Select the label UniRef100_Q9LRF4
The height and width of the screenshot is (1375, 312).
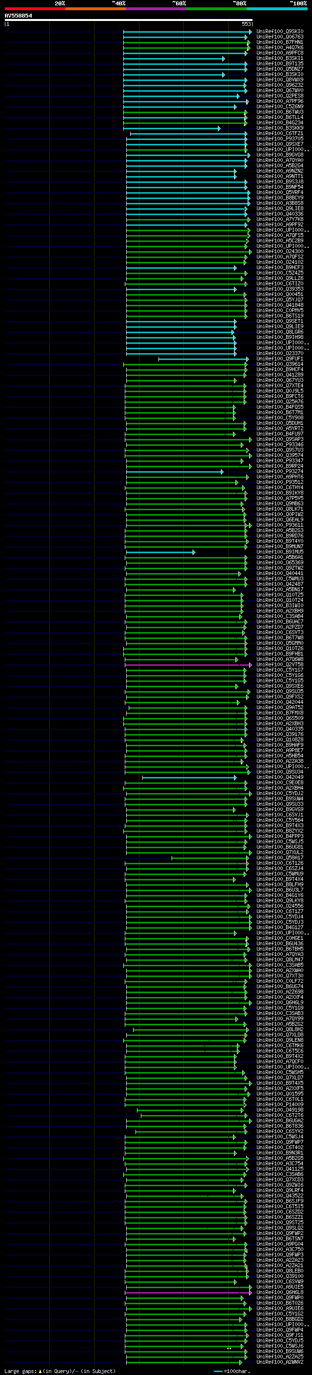pyautogui.click(x=280, y=1190)
